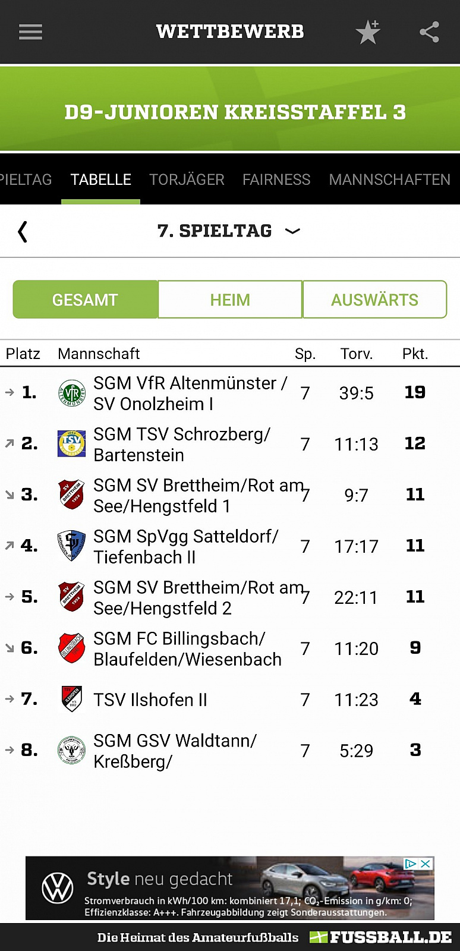
Task: Open the Mannschaften tab
Action: point(389,180)
